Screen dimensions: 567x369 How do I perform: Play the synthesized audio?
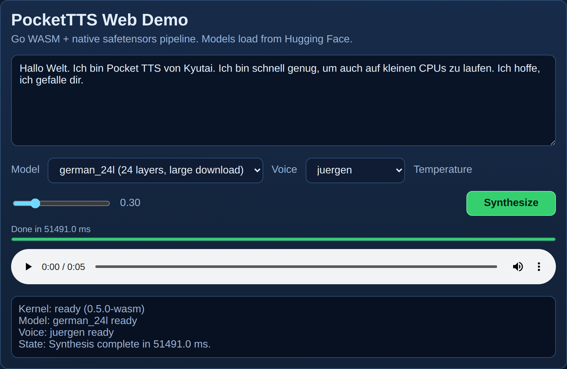click(x=29, y=267)
